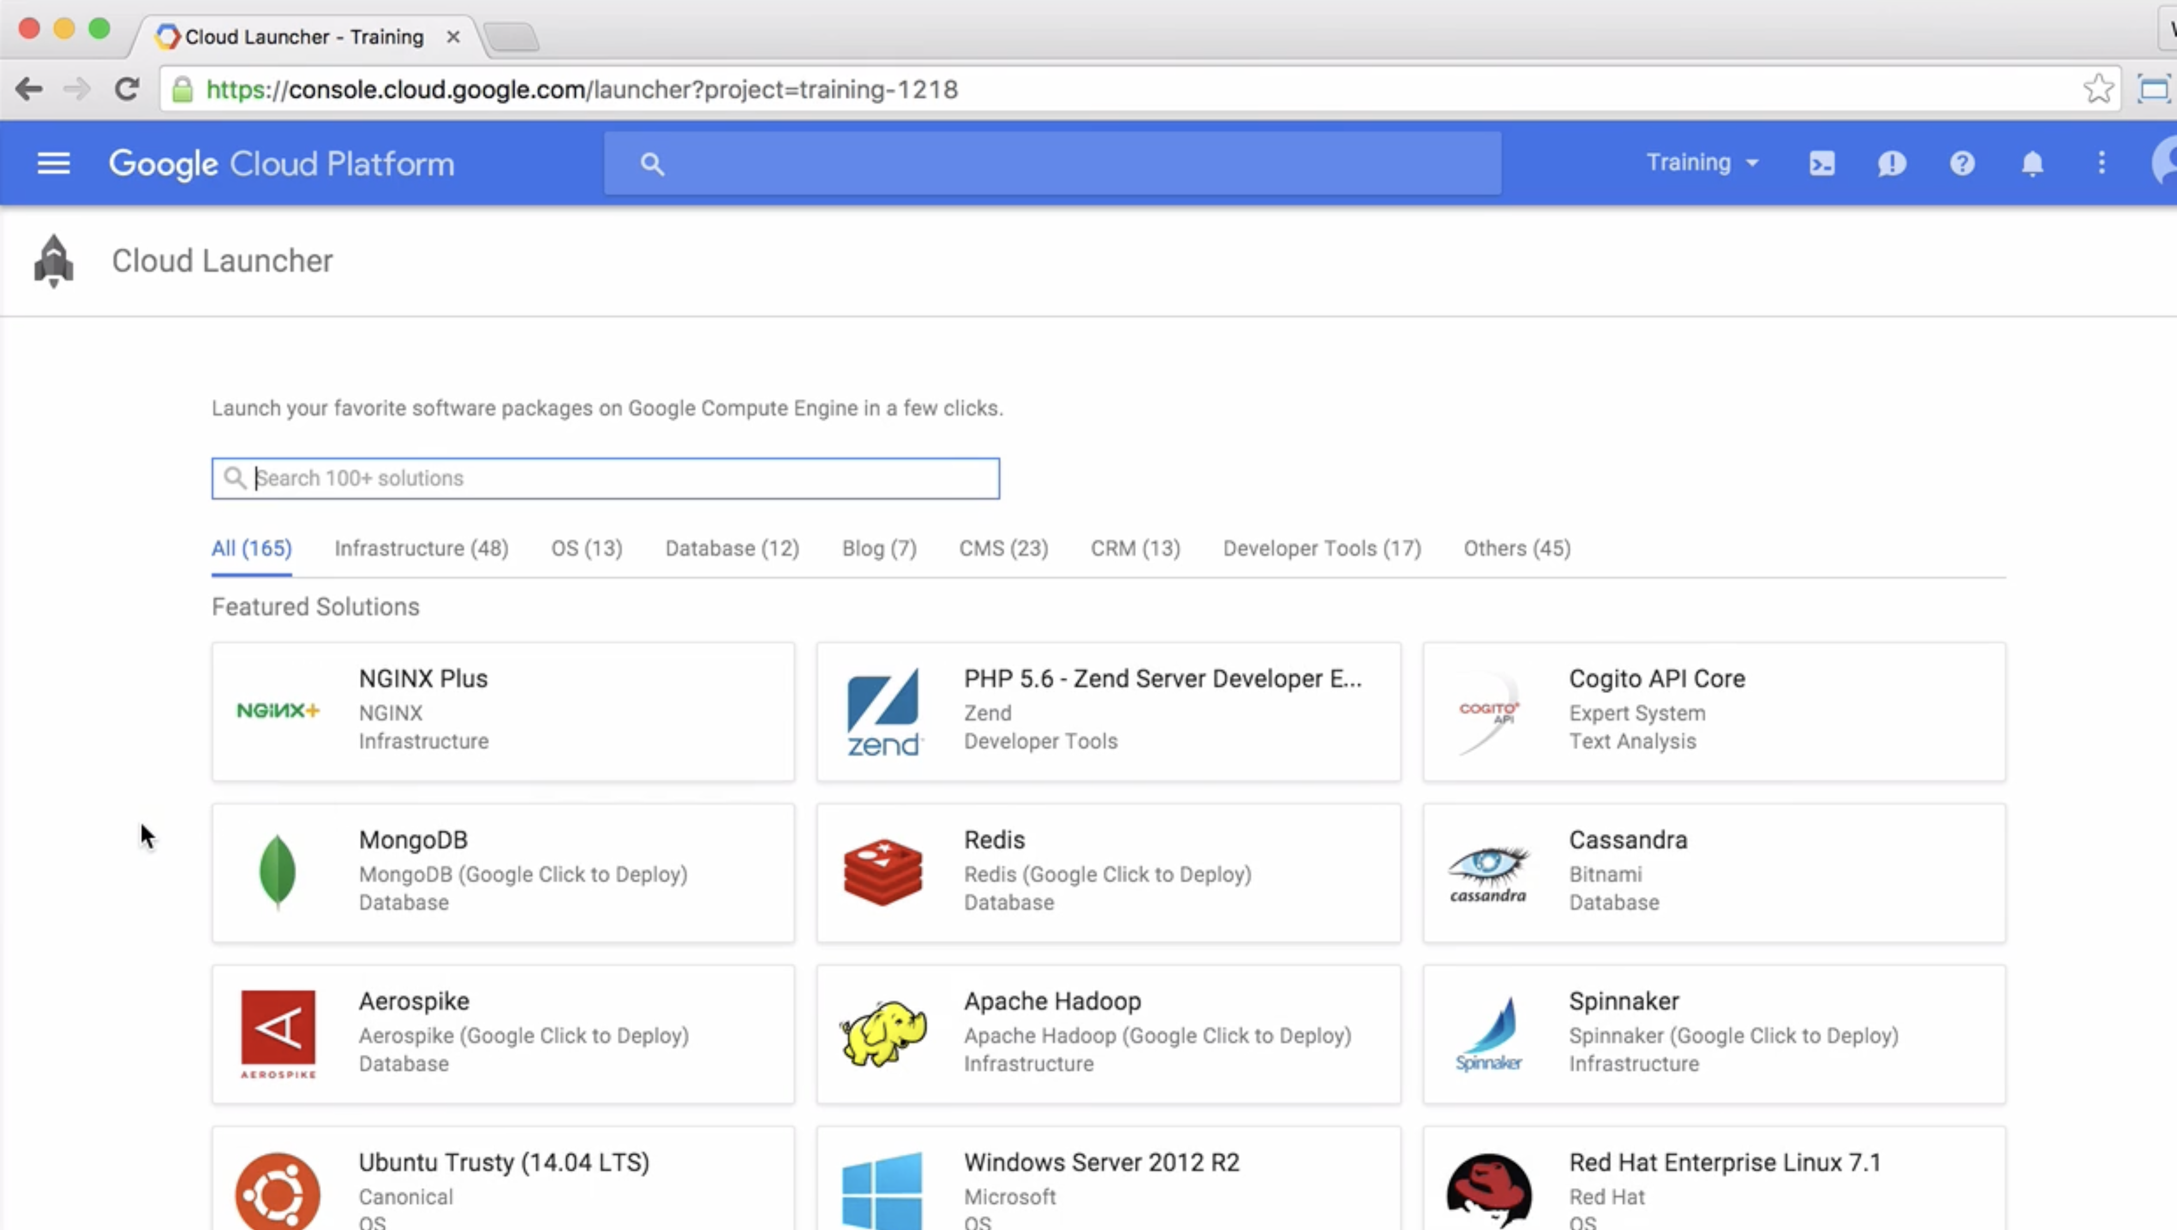The height and width of the screenshot is (1230, 2177).
Task: Click the top bar search field
Action: (1052, 163)
